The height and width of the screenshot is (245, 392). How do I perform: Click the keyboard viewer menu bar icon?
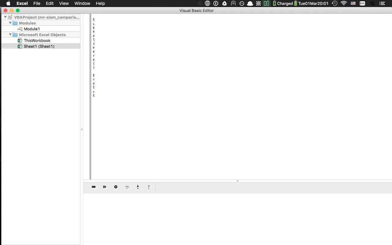[362, 3]
